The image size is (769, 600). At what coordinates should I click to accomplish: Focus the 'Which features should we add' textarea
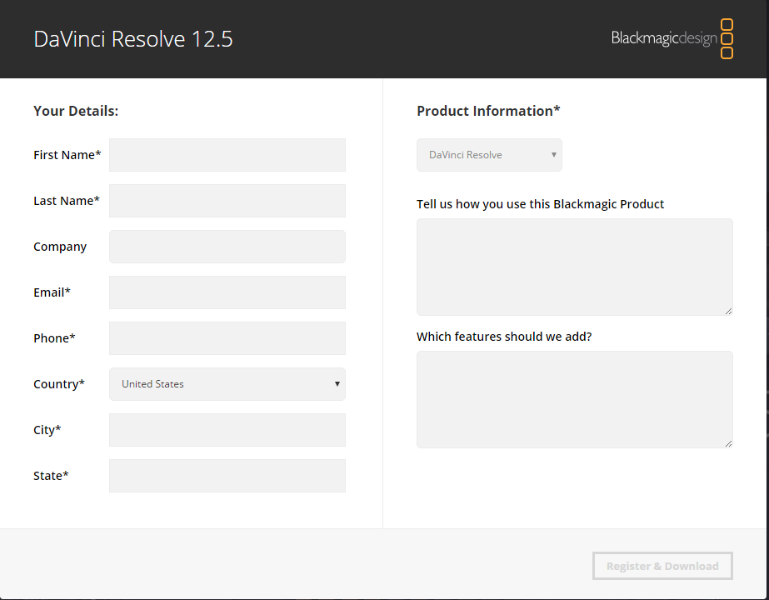[x=574, y=399]
